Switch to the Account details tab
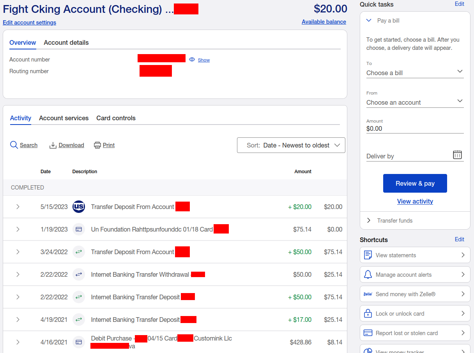 coord(66,43)
